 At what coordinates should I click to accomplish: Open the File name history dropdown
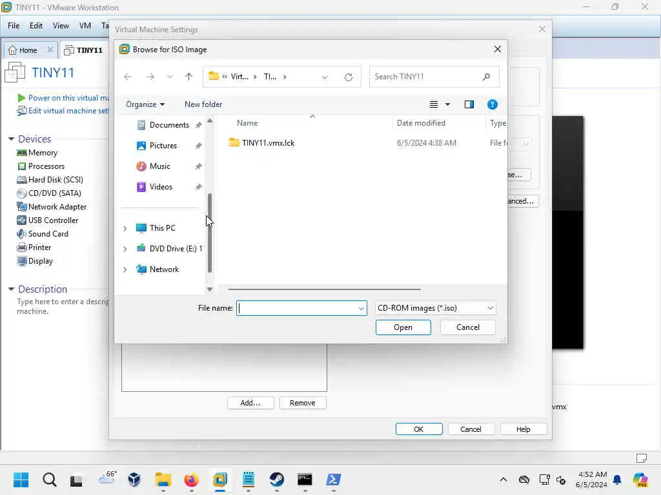click(361, 309)
